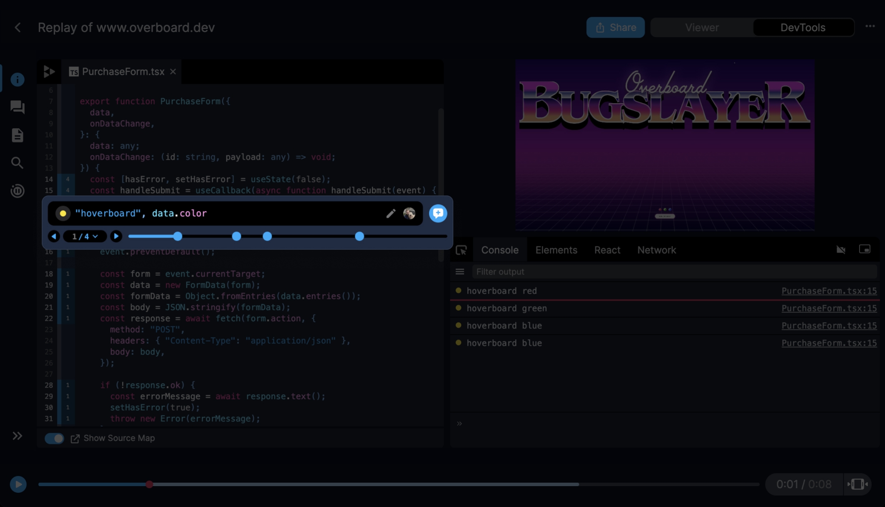Screen dimensions: 885x507
Task: Open the comments panel icon
Action: (x=17, y=107)
